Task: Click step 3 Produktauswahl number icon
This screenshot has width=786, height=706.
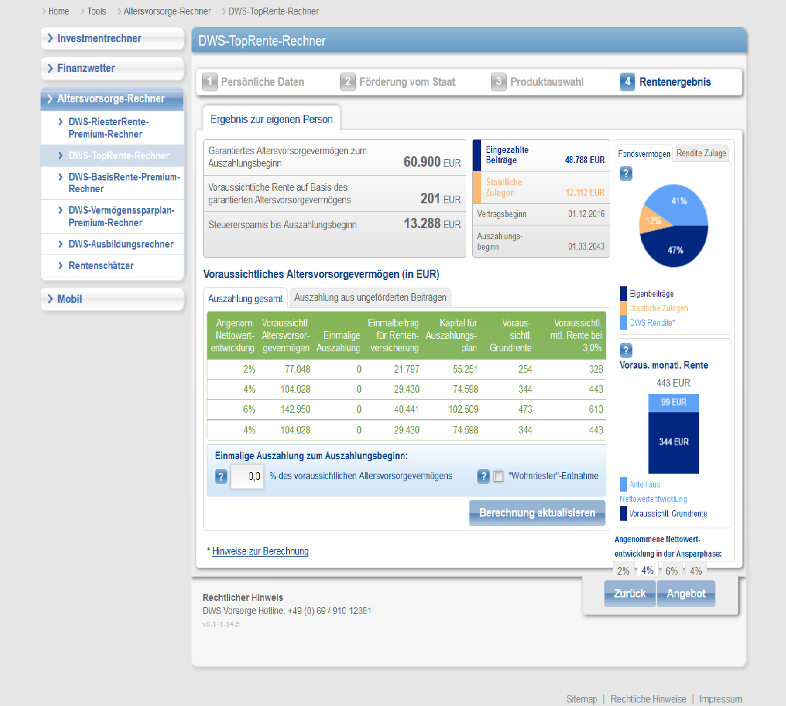Action: click(x=498, y=82)
